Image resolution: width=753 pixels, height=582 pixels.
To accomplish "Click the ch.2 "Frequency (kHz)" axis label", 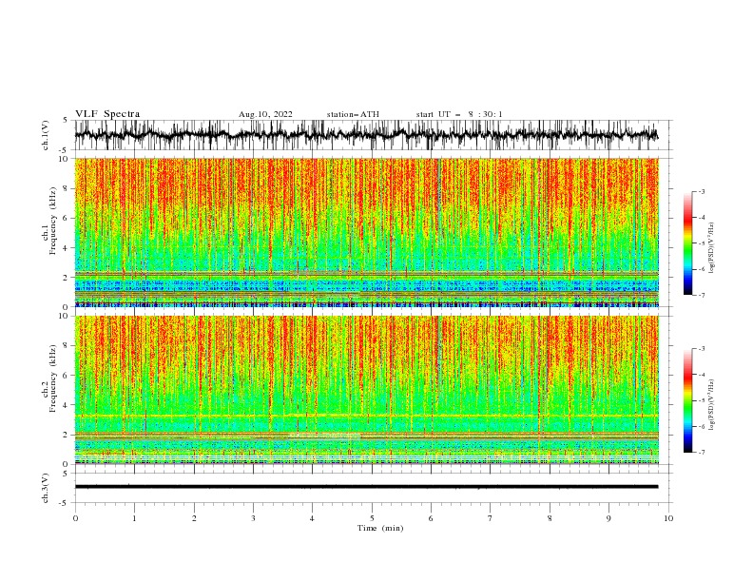I will [53, 378].
